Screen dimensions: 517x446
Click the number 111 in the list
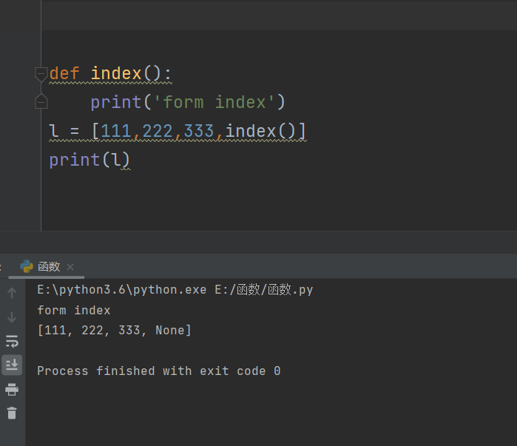(x=116, y=131)
